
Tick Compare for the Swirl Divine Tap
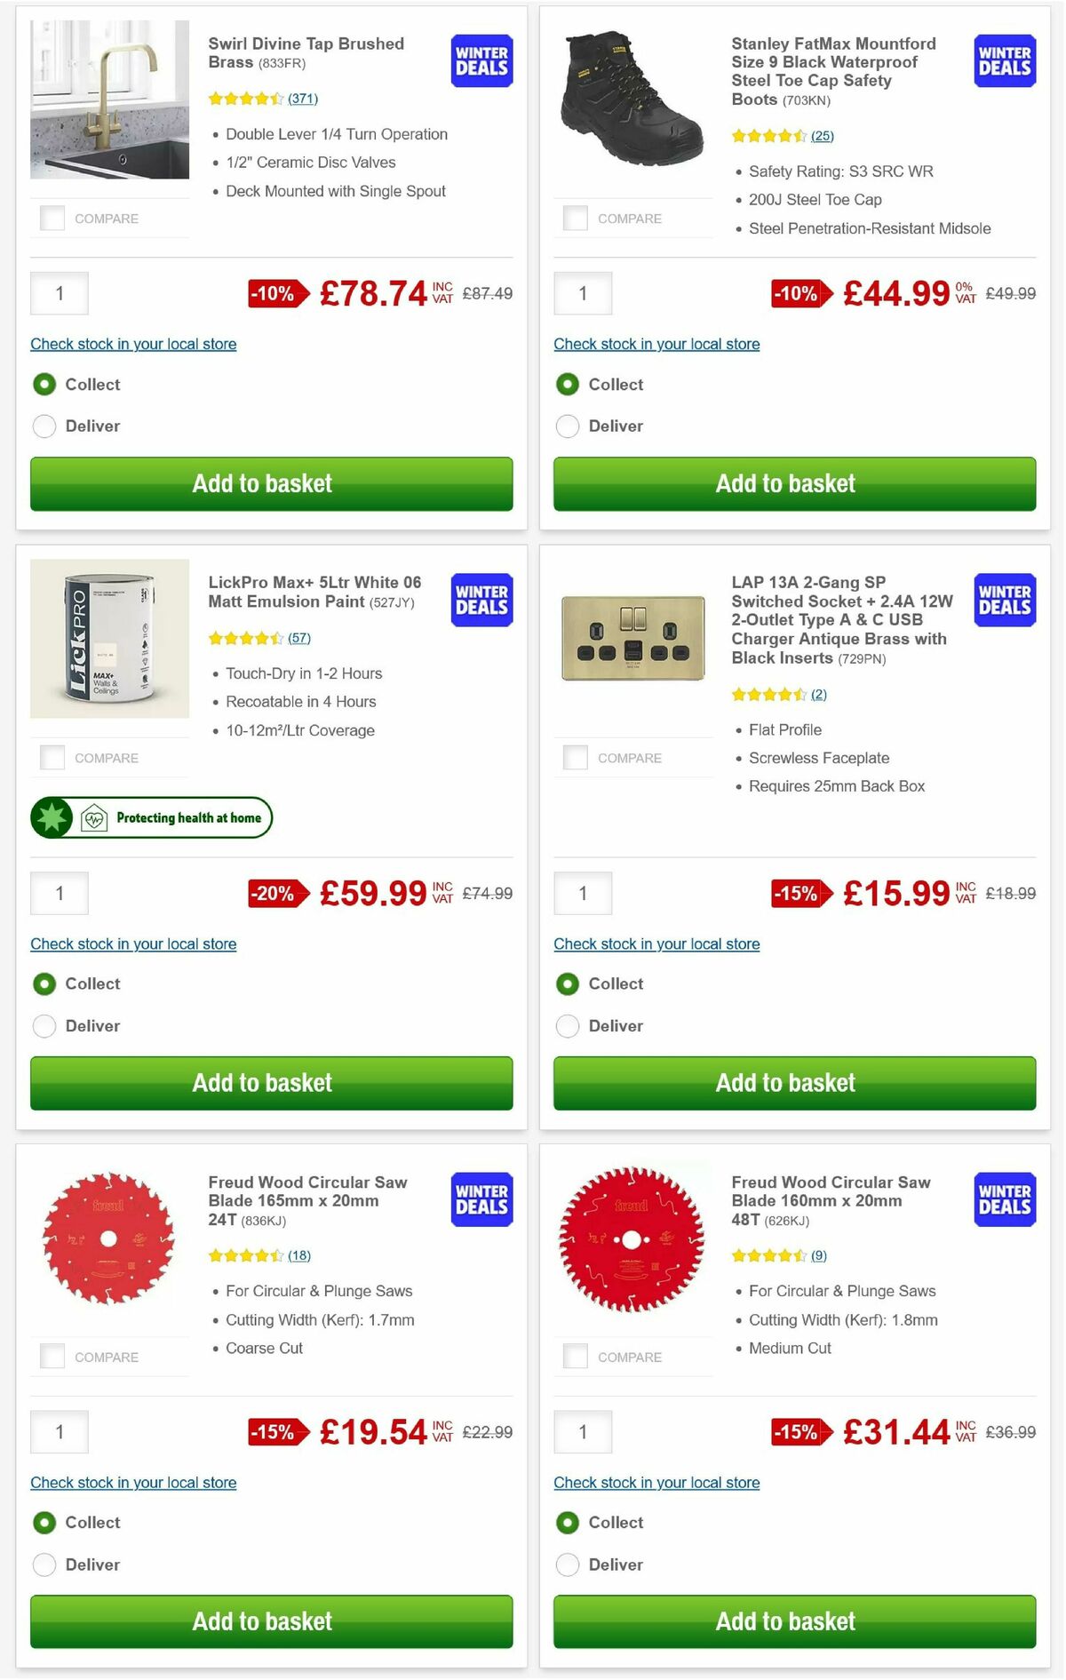click(52, 217)
